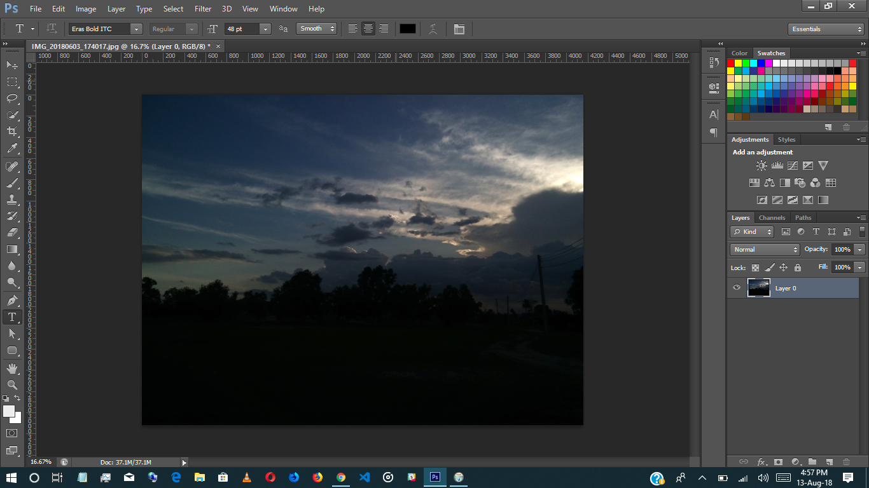Image resolution: width=869 pixels, height=488 pixels.
Task: Select the Pen tool
Action: pyautogui.click(x=11, y=300)
